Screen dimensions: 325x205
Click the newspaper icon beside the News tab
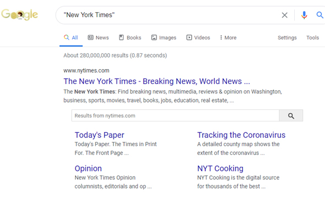click(90, 37)
